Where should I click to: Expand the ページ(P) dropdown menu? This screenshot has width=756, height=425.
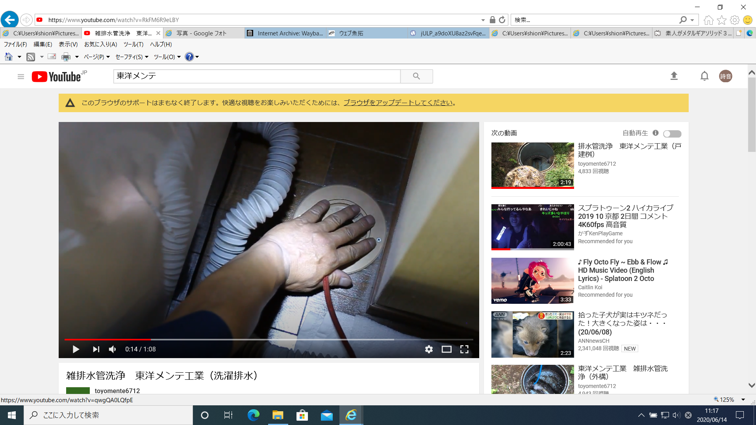tap(96, 57)
